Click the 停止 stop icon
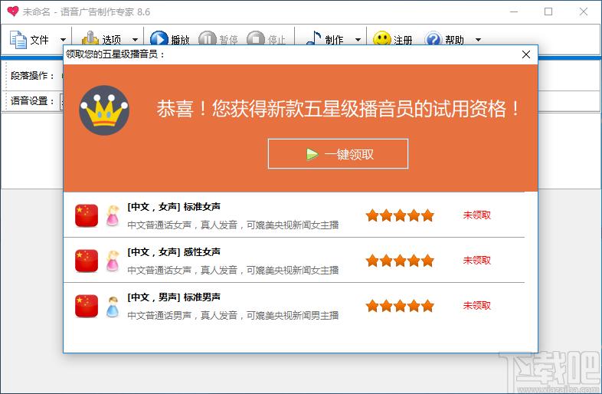This screenshot has width=602, height=394. pos(256,38)
